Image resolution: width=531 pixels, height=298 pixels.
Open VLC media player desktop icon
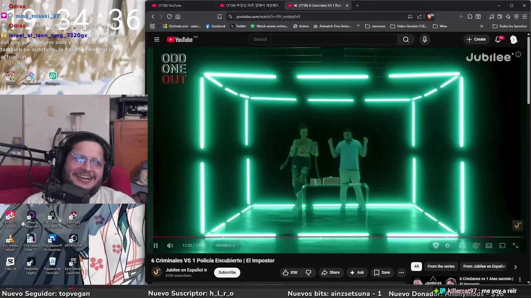(x=10, y=243)
